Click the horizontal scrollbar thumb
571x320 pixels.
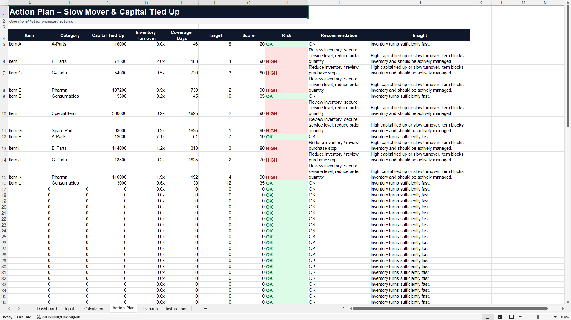coord(450,309)
